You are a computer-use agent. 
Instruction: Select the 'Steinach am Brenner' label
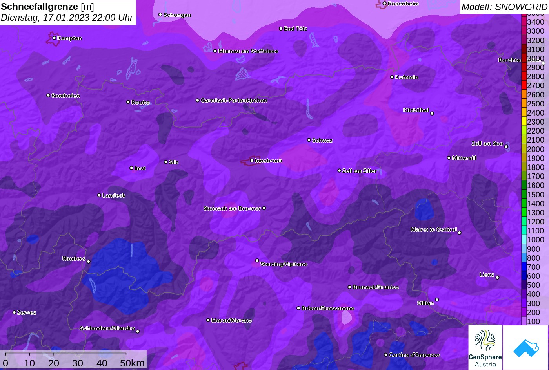pos(232,208)
